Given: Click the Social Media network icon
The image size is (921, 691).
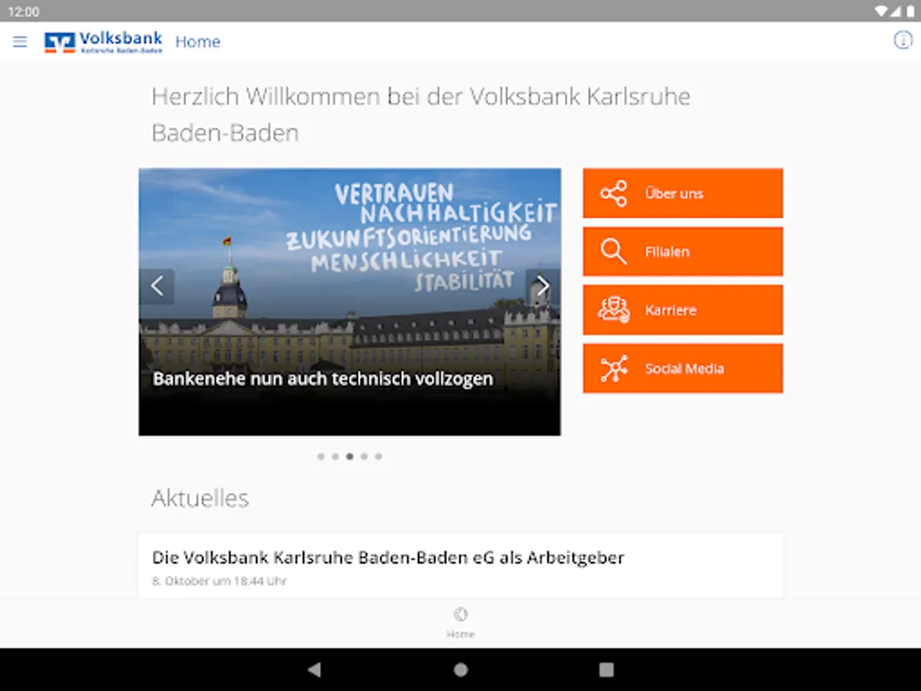Looking at the screenshot, I should point(614,369).
